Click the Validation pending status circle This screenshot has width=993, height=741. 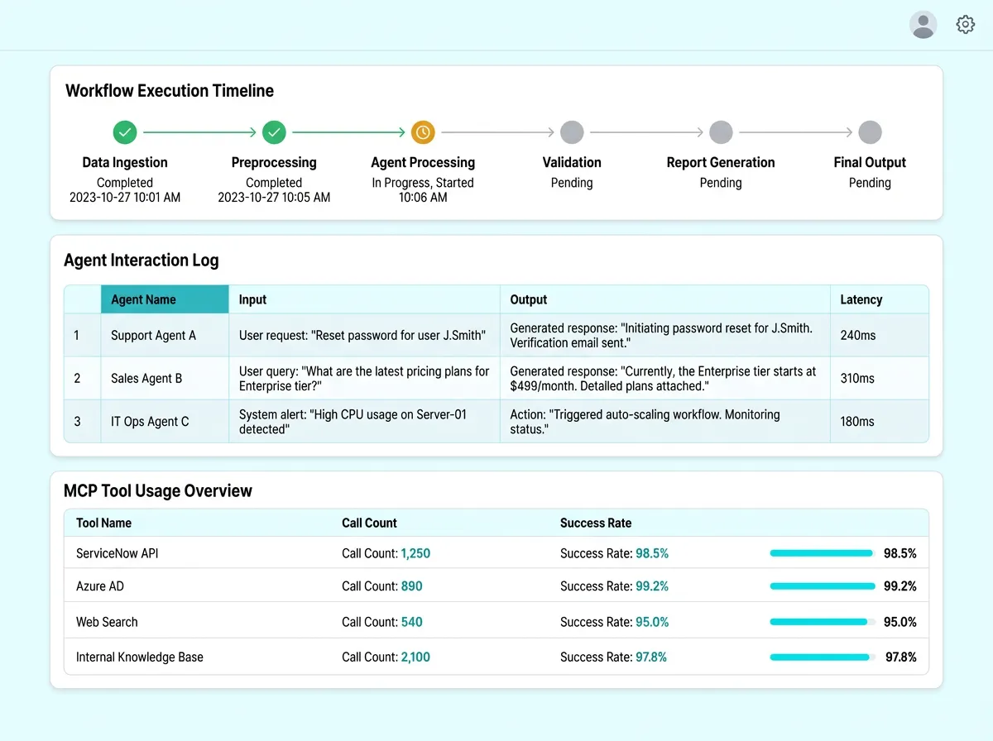point(571,132)
